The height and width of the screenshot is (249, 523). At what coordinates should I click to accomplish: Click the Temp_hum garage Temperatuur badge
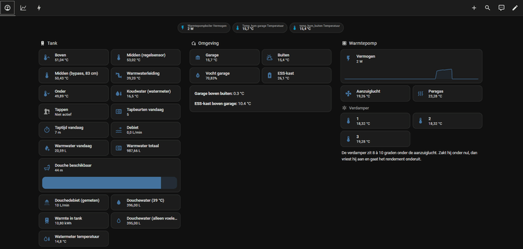(x=260, y=27)
